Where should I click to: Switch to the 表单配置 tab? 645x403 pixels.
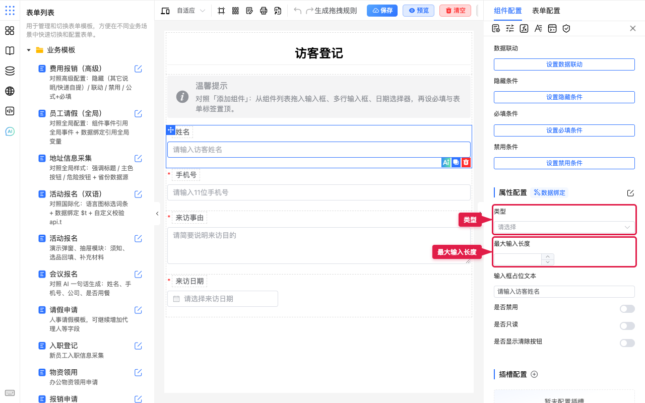[x=546, y=11]
